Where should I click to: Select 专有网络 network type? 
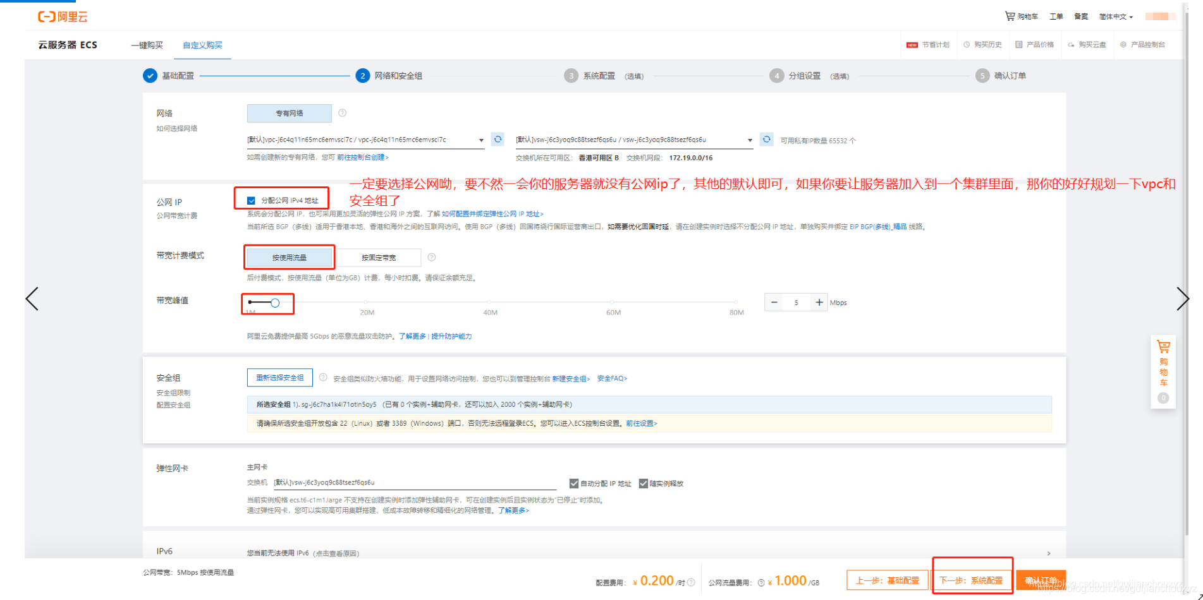pos(289,113)
